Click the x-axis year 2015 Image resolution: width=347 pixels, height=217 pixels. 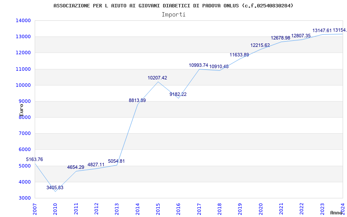click(x=158, y=209)
